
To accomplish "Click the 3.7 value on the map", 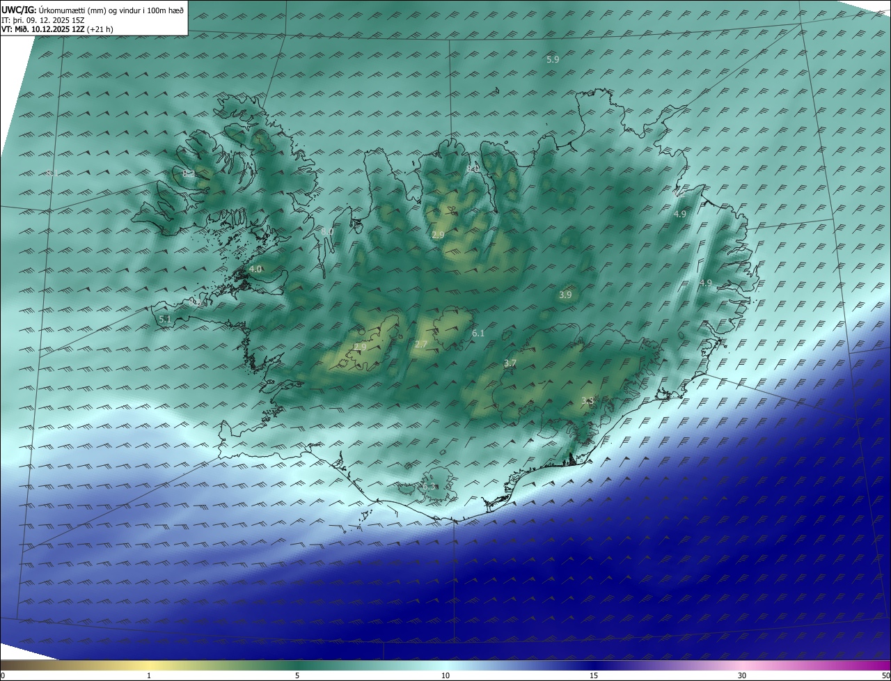I will point(510,363).
